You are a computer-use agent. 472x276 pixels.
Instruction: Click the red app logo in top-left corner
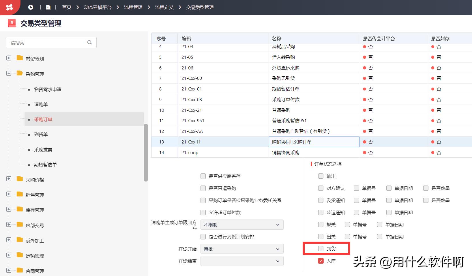tap(10, 7)
